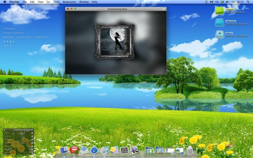Open the red minus sign Dock app
This screenshot has width=253, height=158.
pos(74,150)
